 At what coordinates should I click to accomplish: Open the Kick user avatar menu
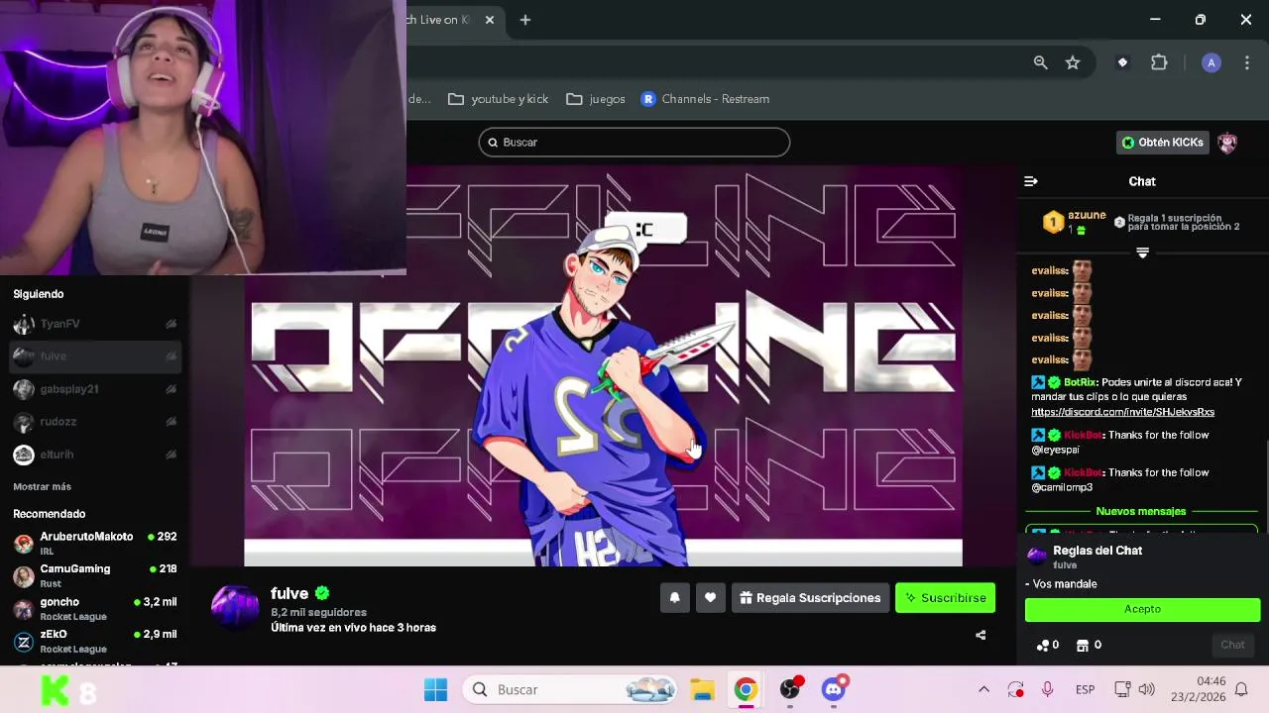(1227, 143)
